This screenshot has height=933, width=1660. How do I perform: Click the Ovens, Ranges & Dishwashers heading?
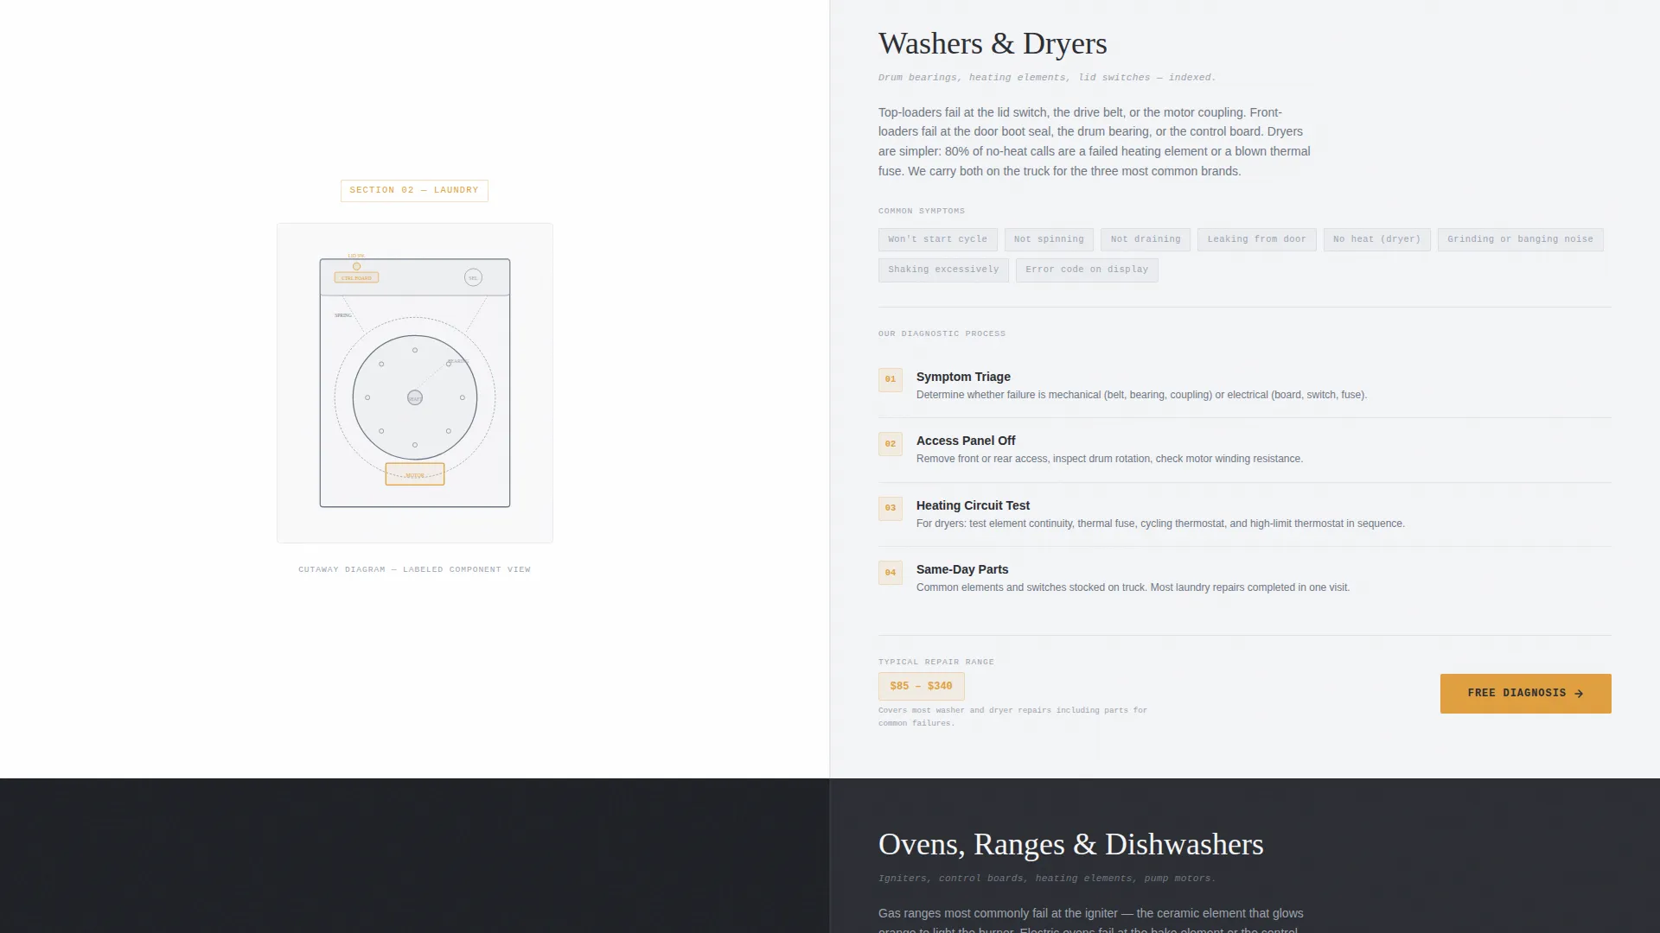click(x=1070, y=844)
